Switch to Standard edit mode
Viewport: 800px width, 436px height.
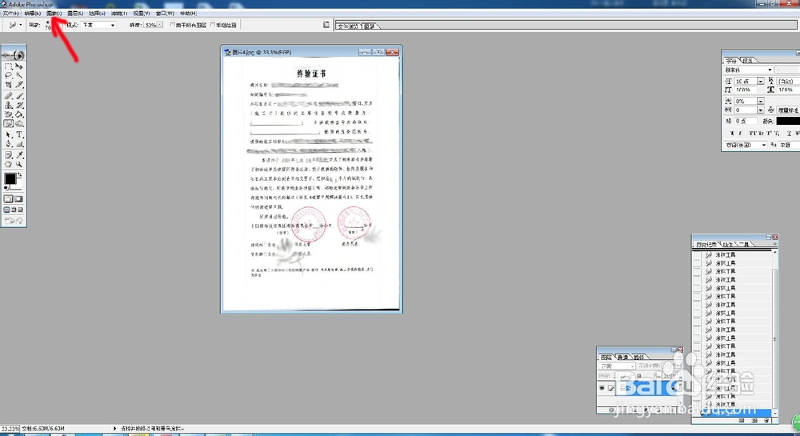tap(8, 199)
